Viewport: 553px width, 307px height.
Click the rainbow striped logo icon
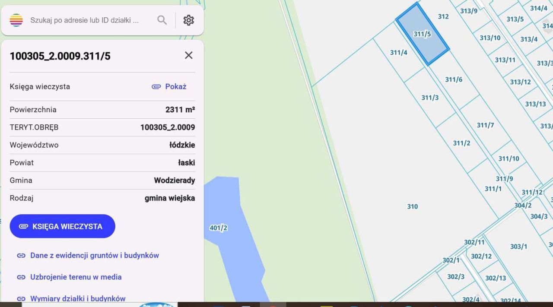(16, 20)
